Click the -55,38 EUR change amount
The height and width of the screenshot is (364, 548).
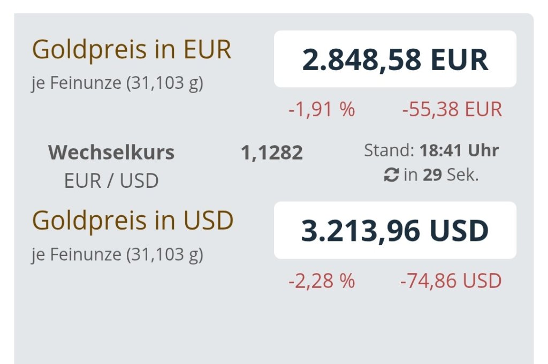(x=452, y=109)
